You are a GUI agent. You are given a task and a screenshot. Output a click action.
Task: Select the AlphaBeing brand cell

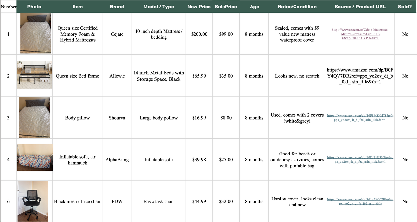pos(117,160)
